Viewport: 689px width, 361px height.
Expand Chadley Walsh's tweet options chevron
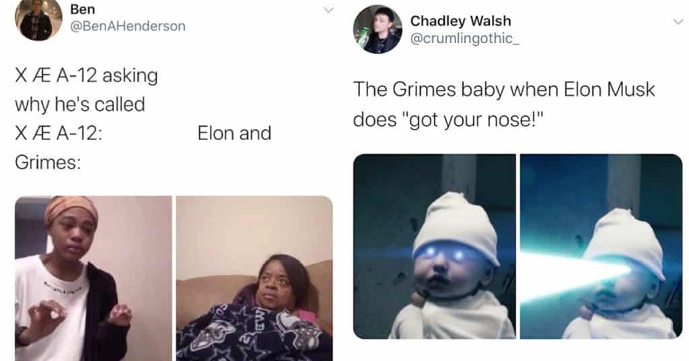[x=678, y=21]
